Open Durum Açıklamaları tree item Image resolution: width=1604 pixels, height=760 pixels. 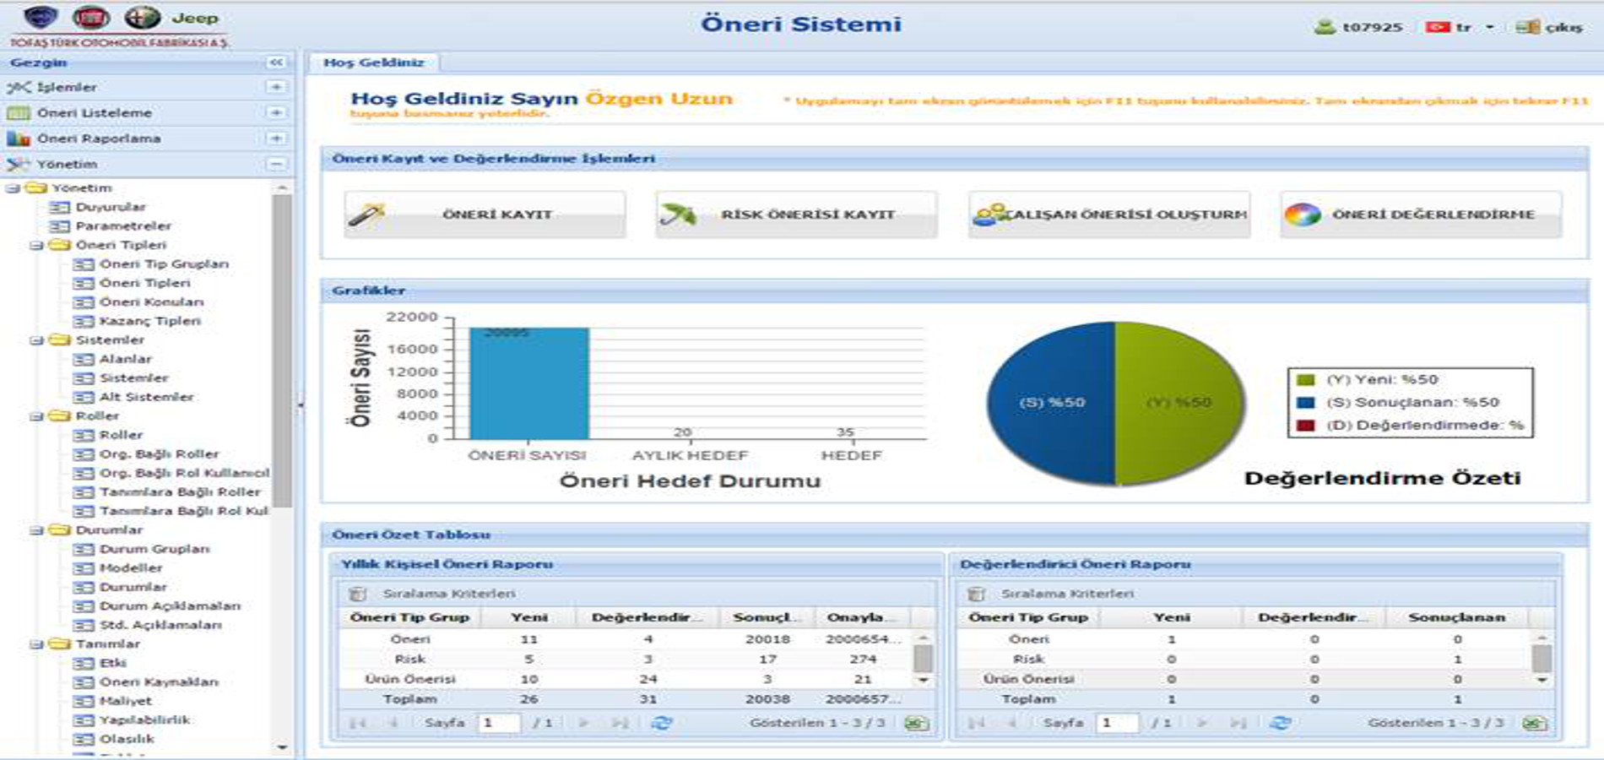(170, 606)
